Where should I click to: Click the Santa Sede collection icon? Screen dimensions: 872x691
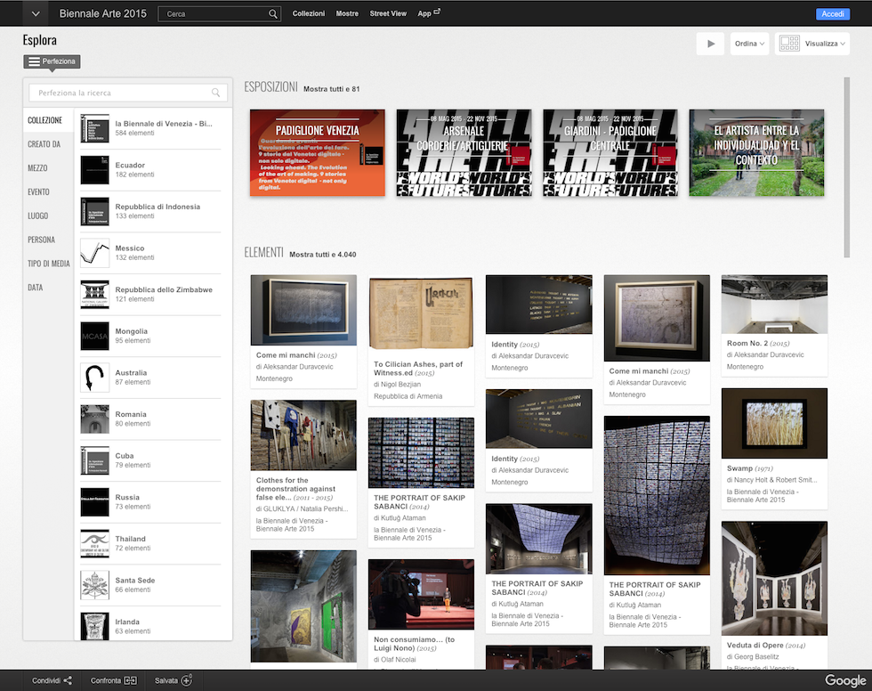pyautogui.click(x=94, y=585)
